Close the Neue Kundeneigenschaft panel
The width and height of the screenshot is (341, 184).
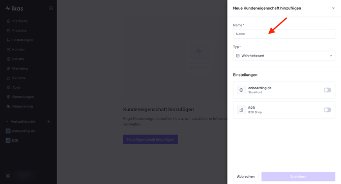pos(333,8)
